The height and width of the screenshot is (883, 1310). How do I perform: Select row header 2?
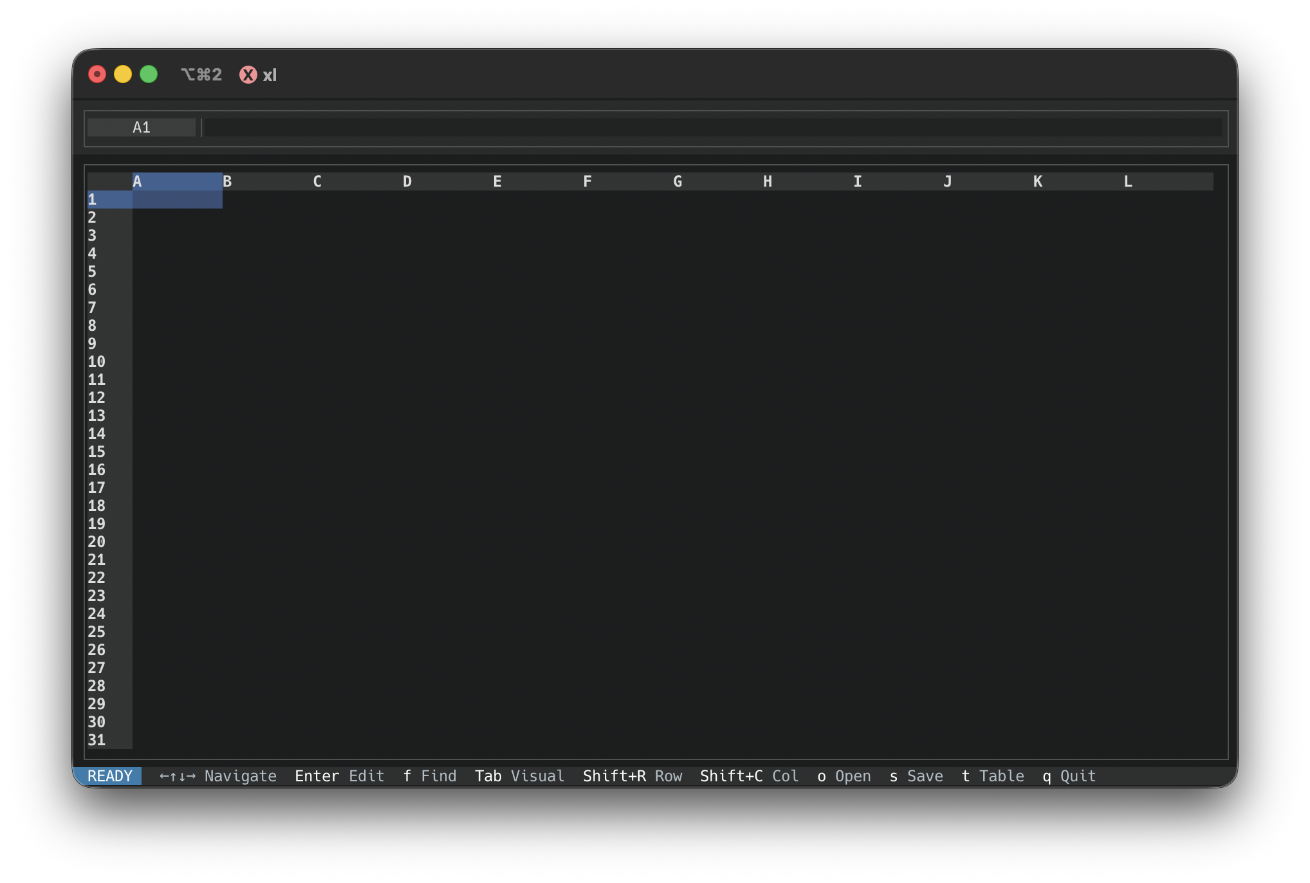(x=110, y=218)
